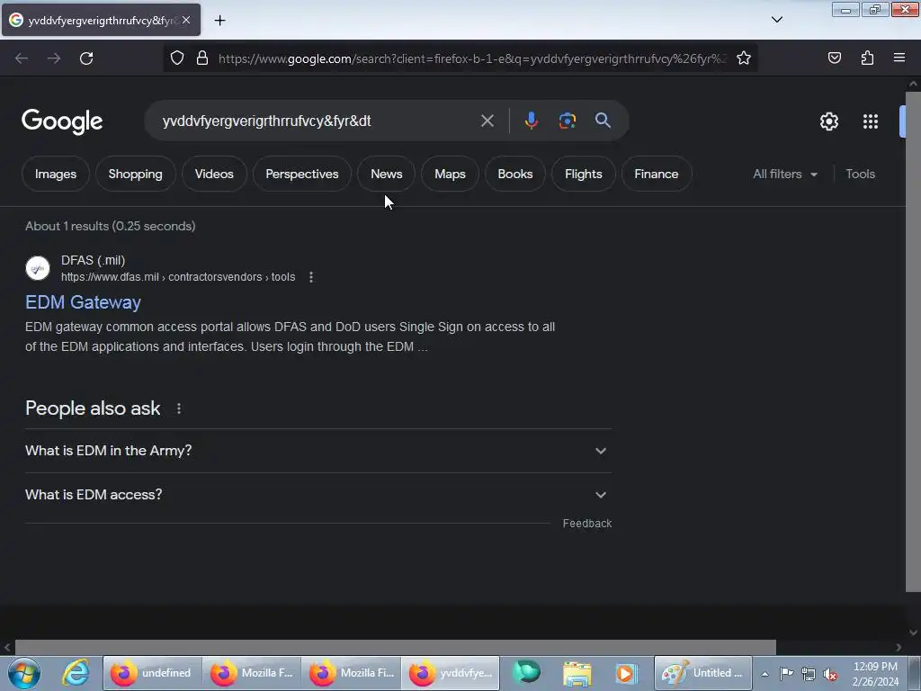
Task: Click the network tray icon
Action: click(x=809, y=674)
